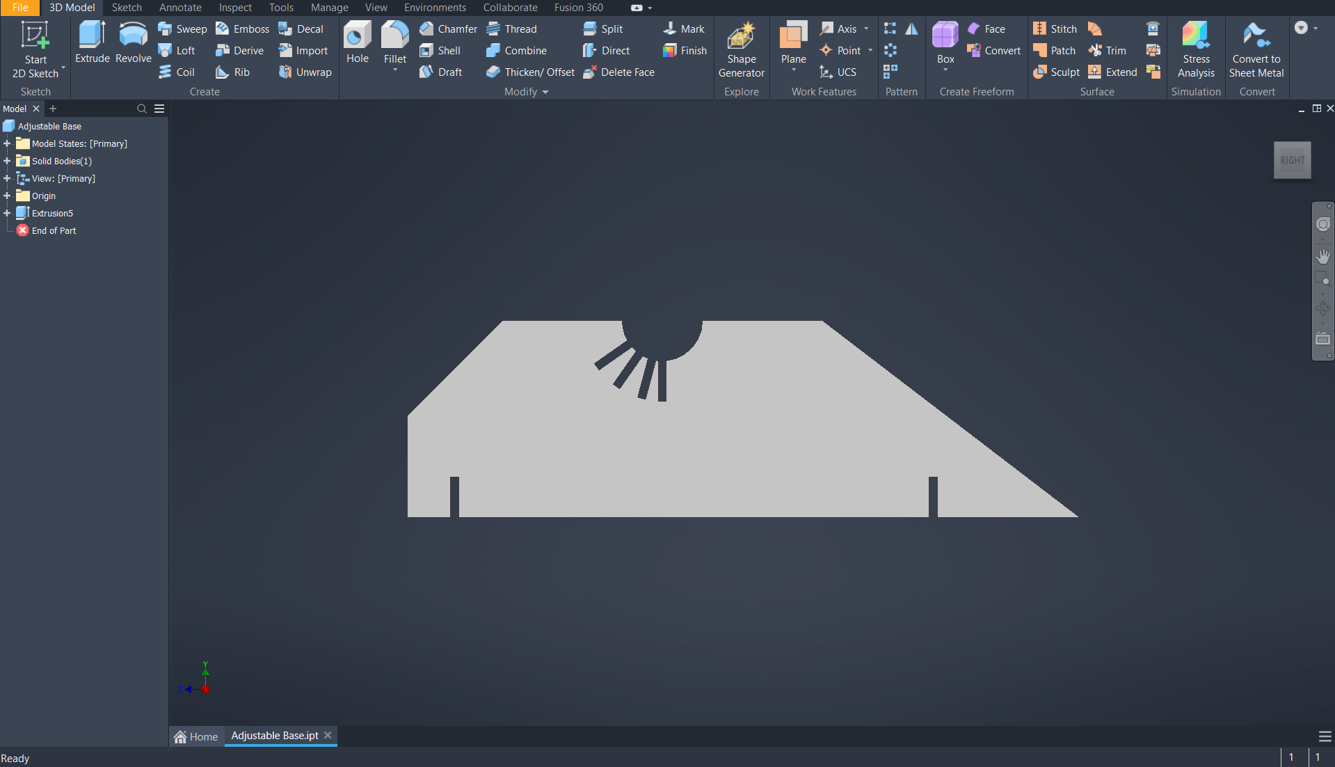This screenshot has width=1335, height=767.
Task: Open the Import command
Action: 303,50
